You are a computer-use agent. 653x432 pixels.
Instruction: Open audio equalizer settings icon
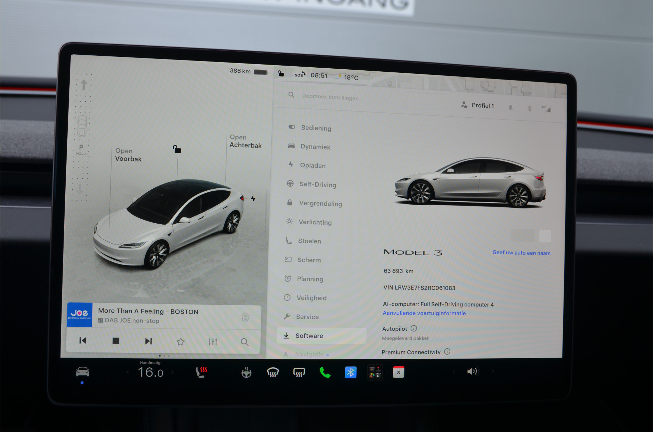point(213,342)
